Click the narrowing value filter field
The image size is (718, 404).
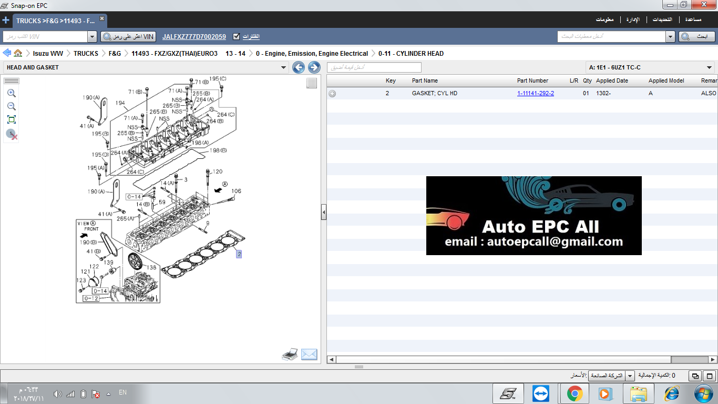(x=374, y=67)
